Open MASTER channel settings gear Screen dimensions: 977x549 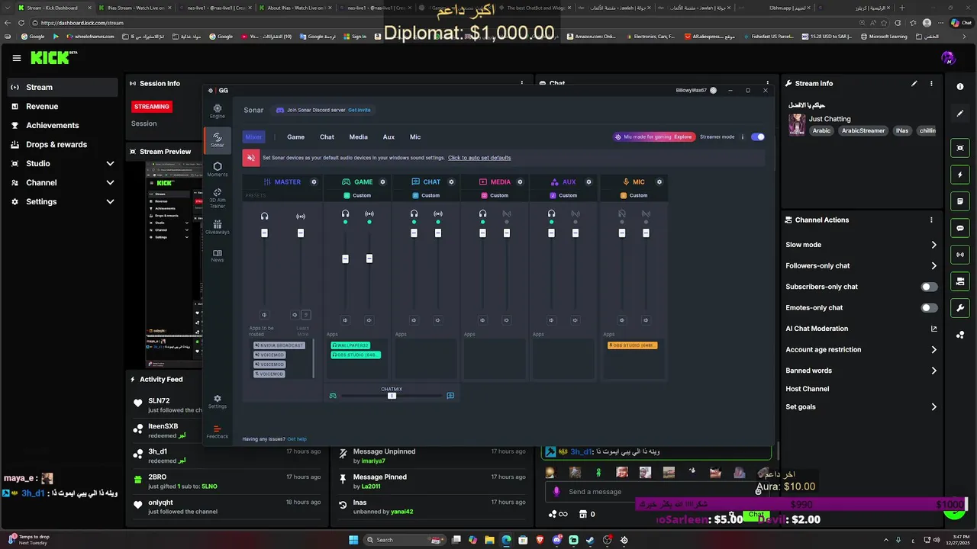(x=314, y=182)
